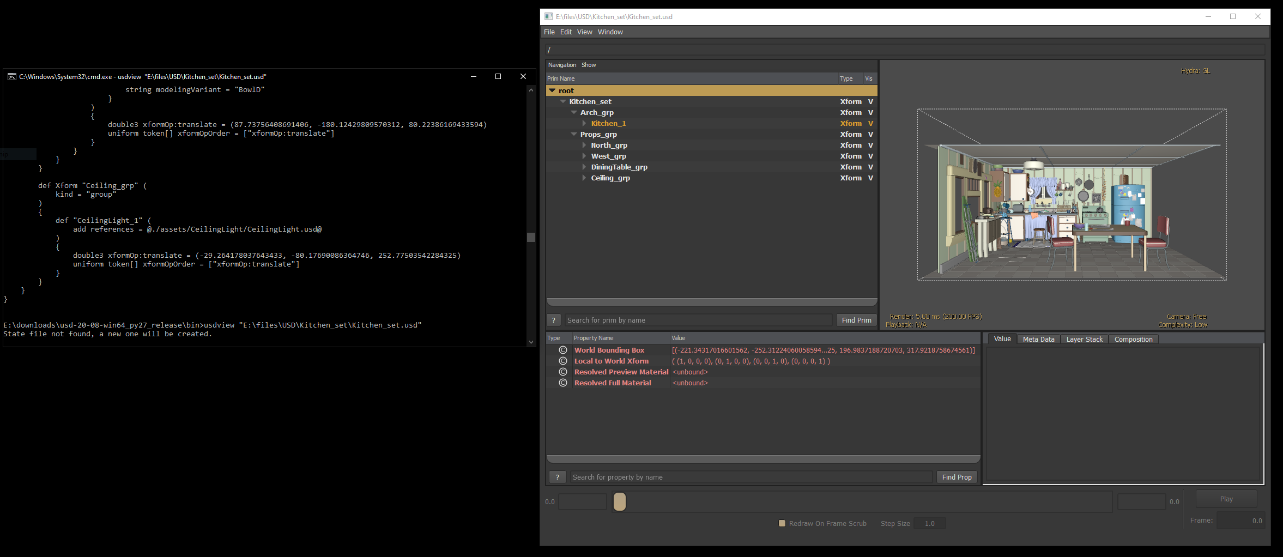Open the Window menu
1283x557 pixels.
610,32
